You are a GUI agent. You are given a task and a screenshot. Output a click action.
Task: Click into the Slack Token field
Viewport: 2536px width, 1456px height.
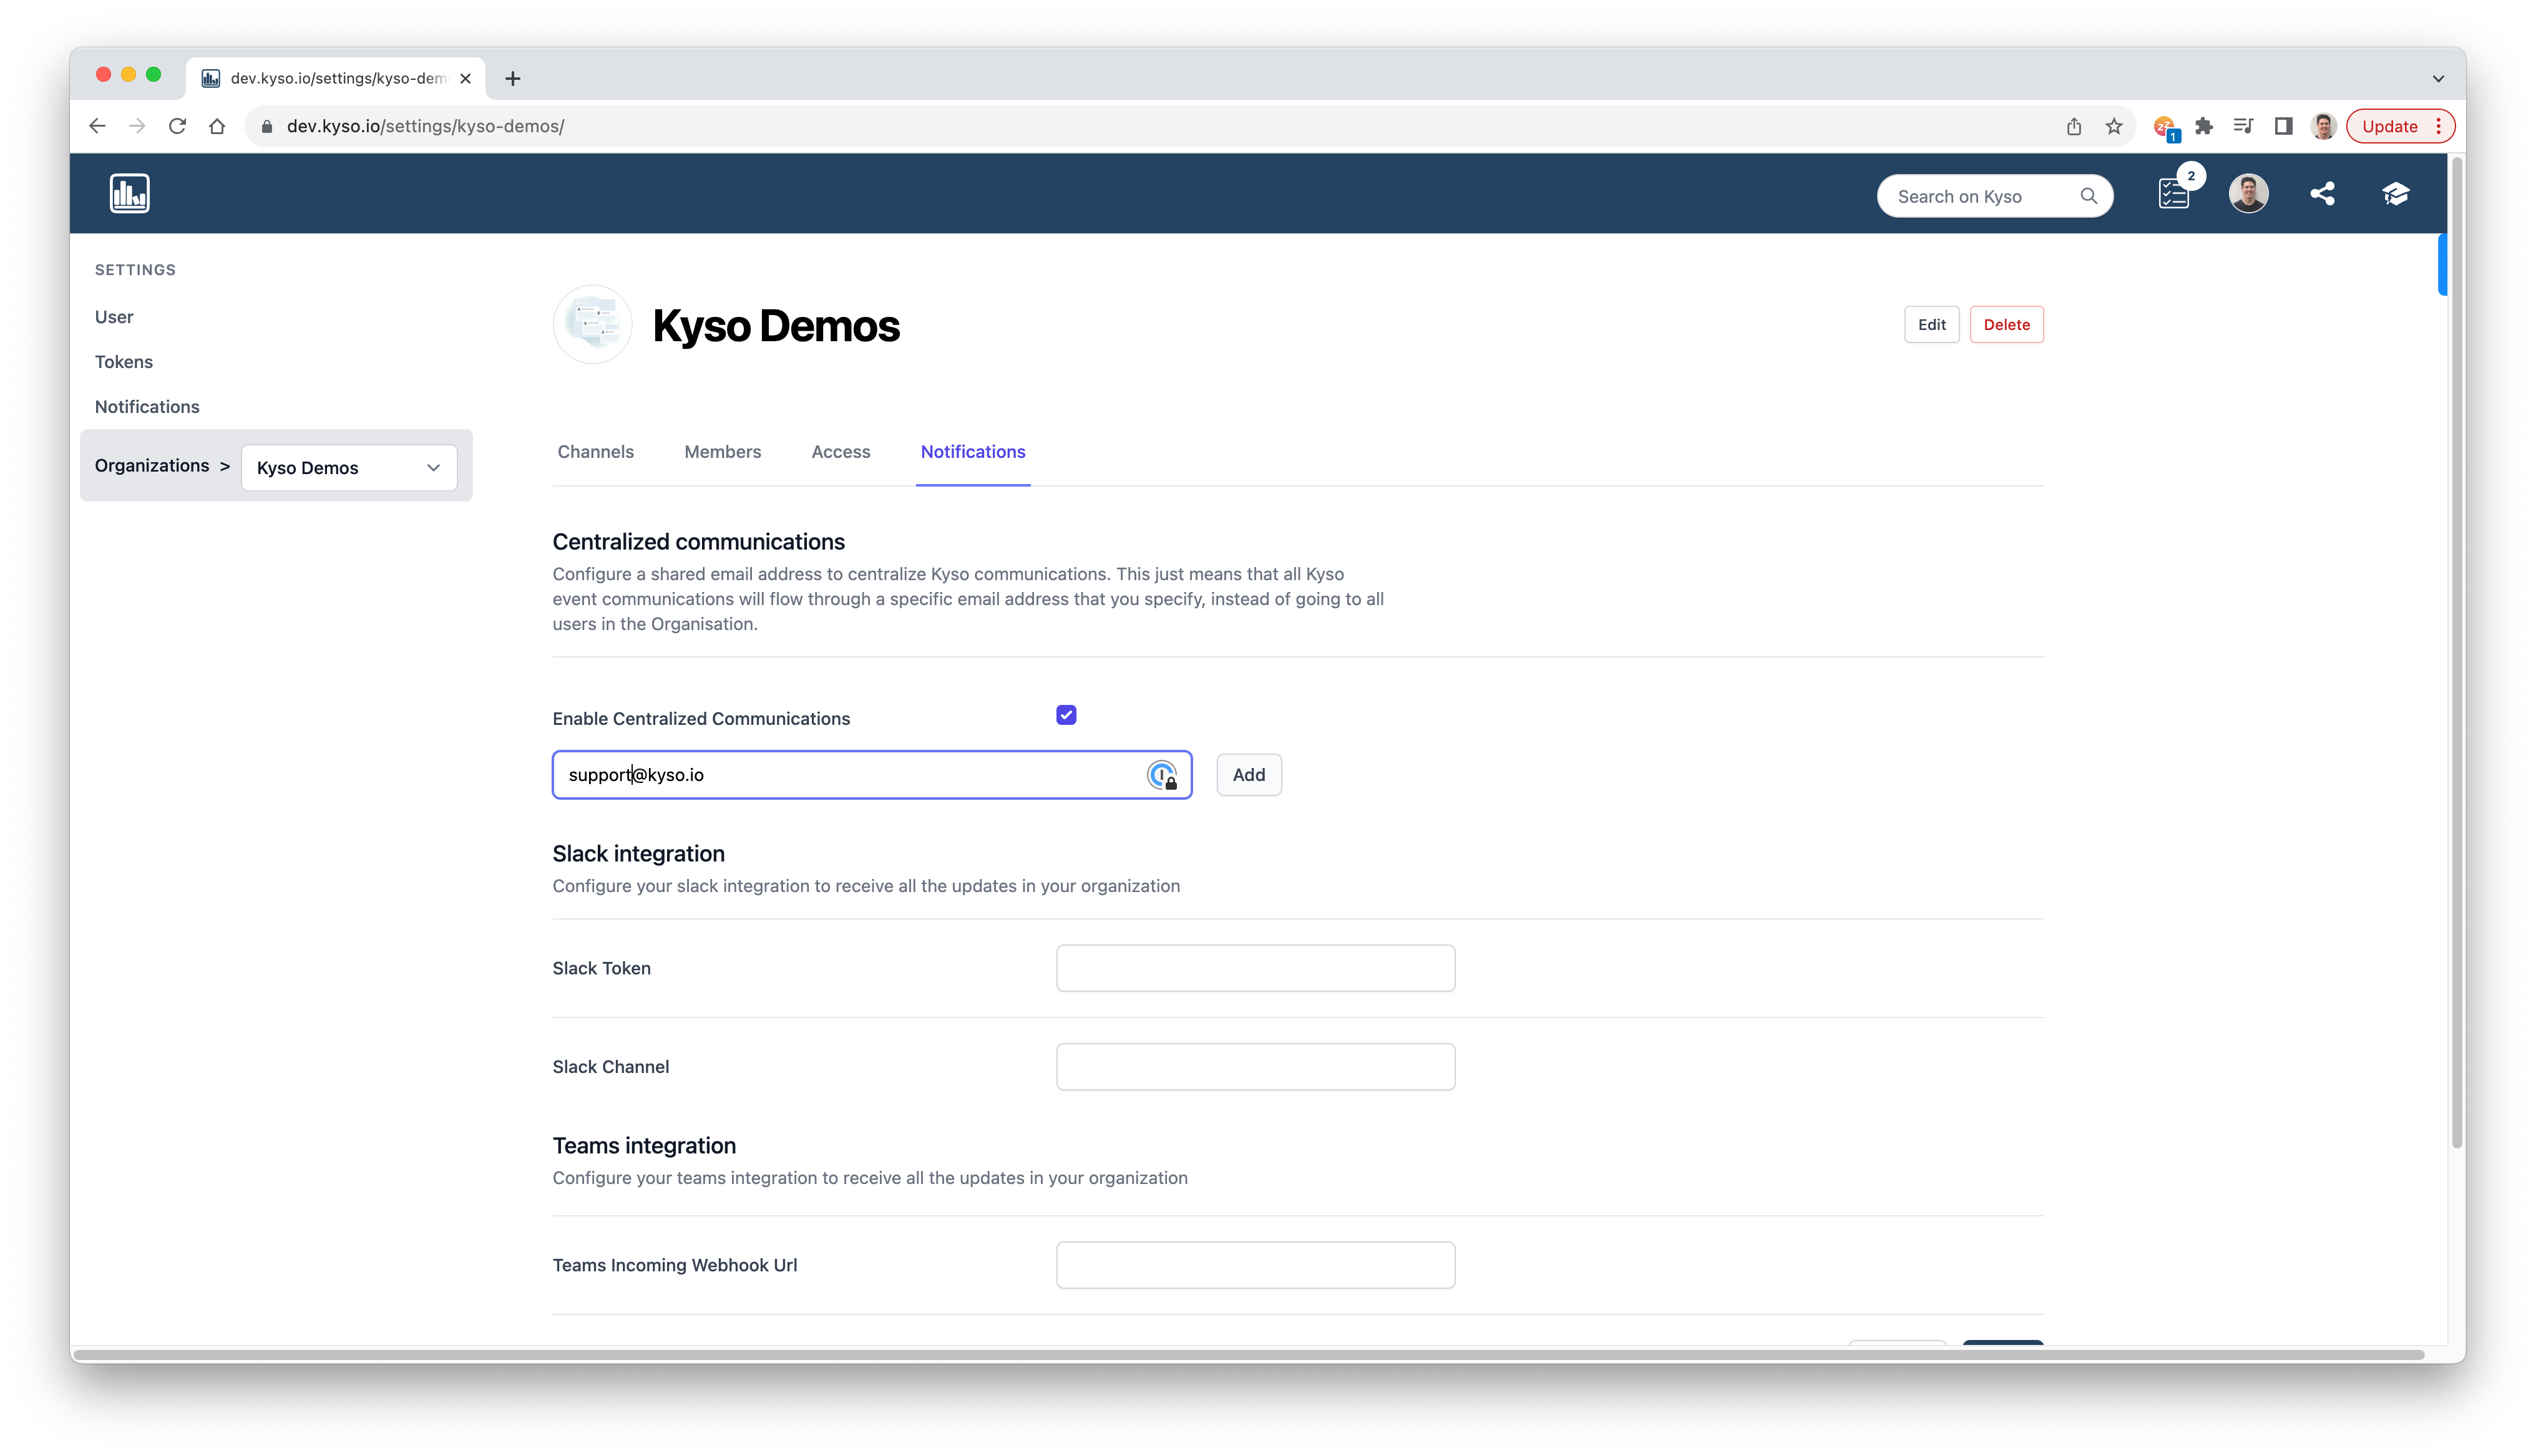coord(1256,968)
